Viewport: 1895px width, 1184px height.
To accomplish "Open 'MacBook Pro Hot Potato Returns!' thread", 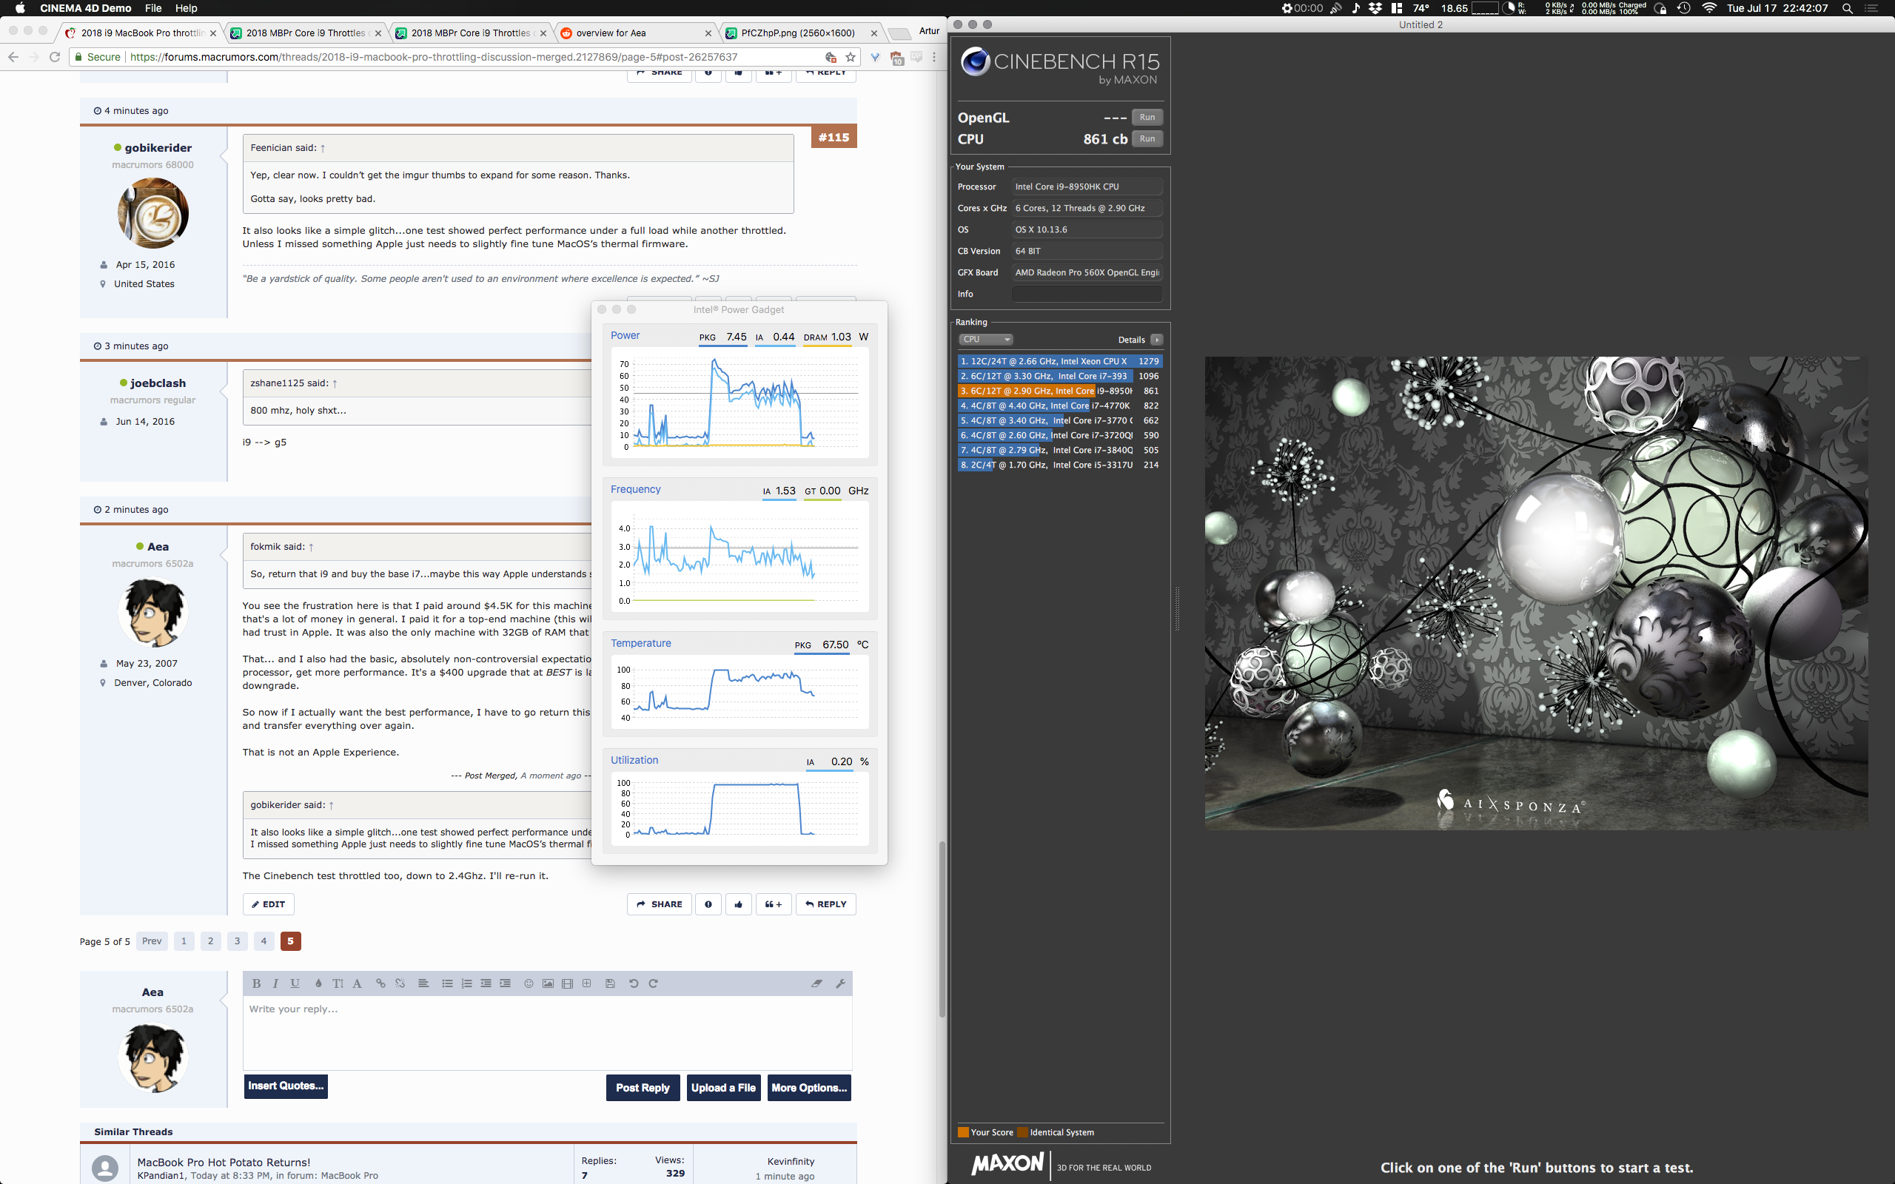I will point(224,1162).
